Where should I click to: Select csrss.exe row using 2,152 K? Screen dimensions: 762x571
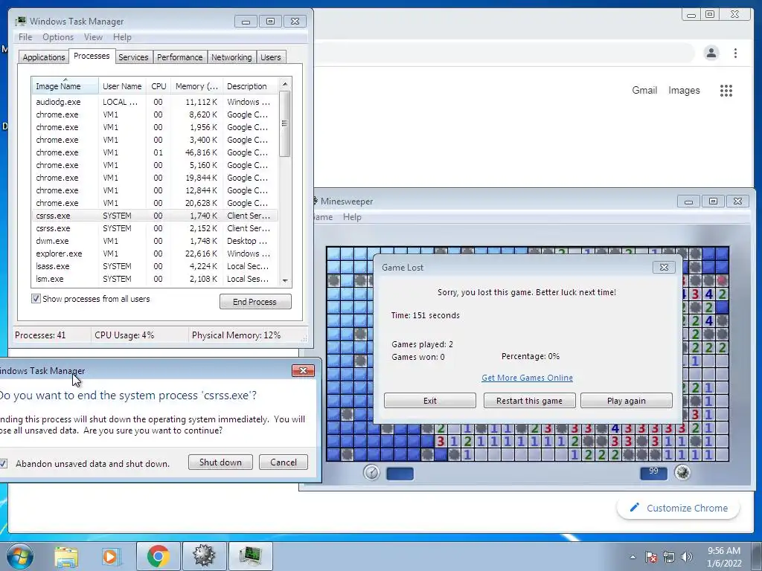tap(155, 228)
